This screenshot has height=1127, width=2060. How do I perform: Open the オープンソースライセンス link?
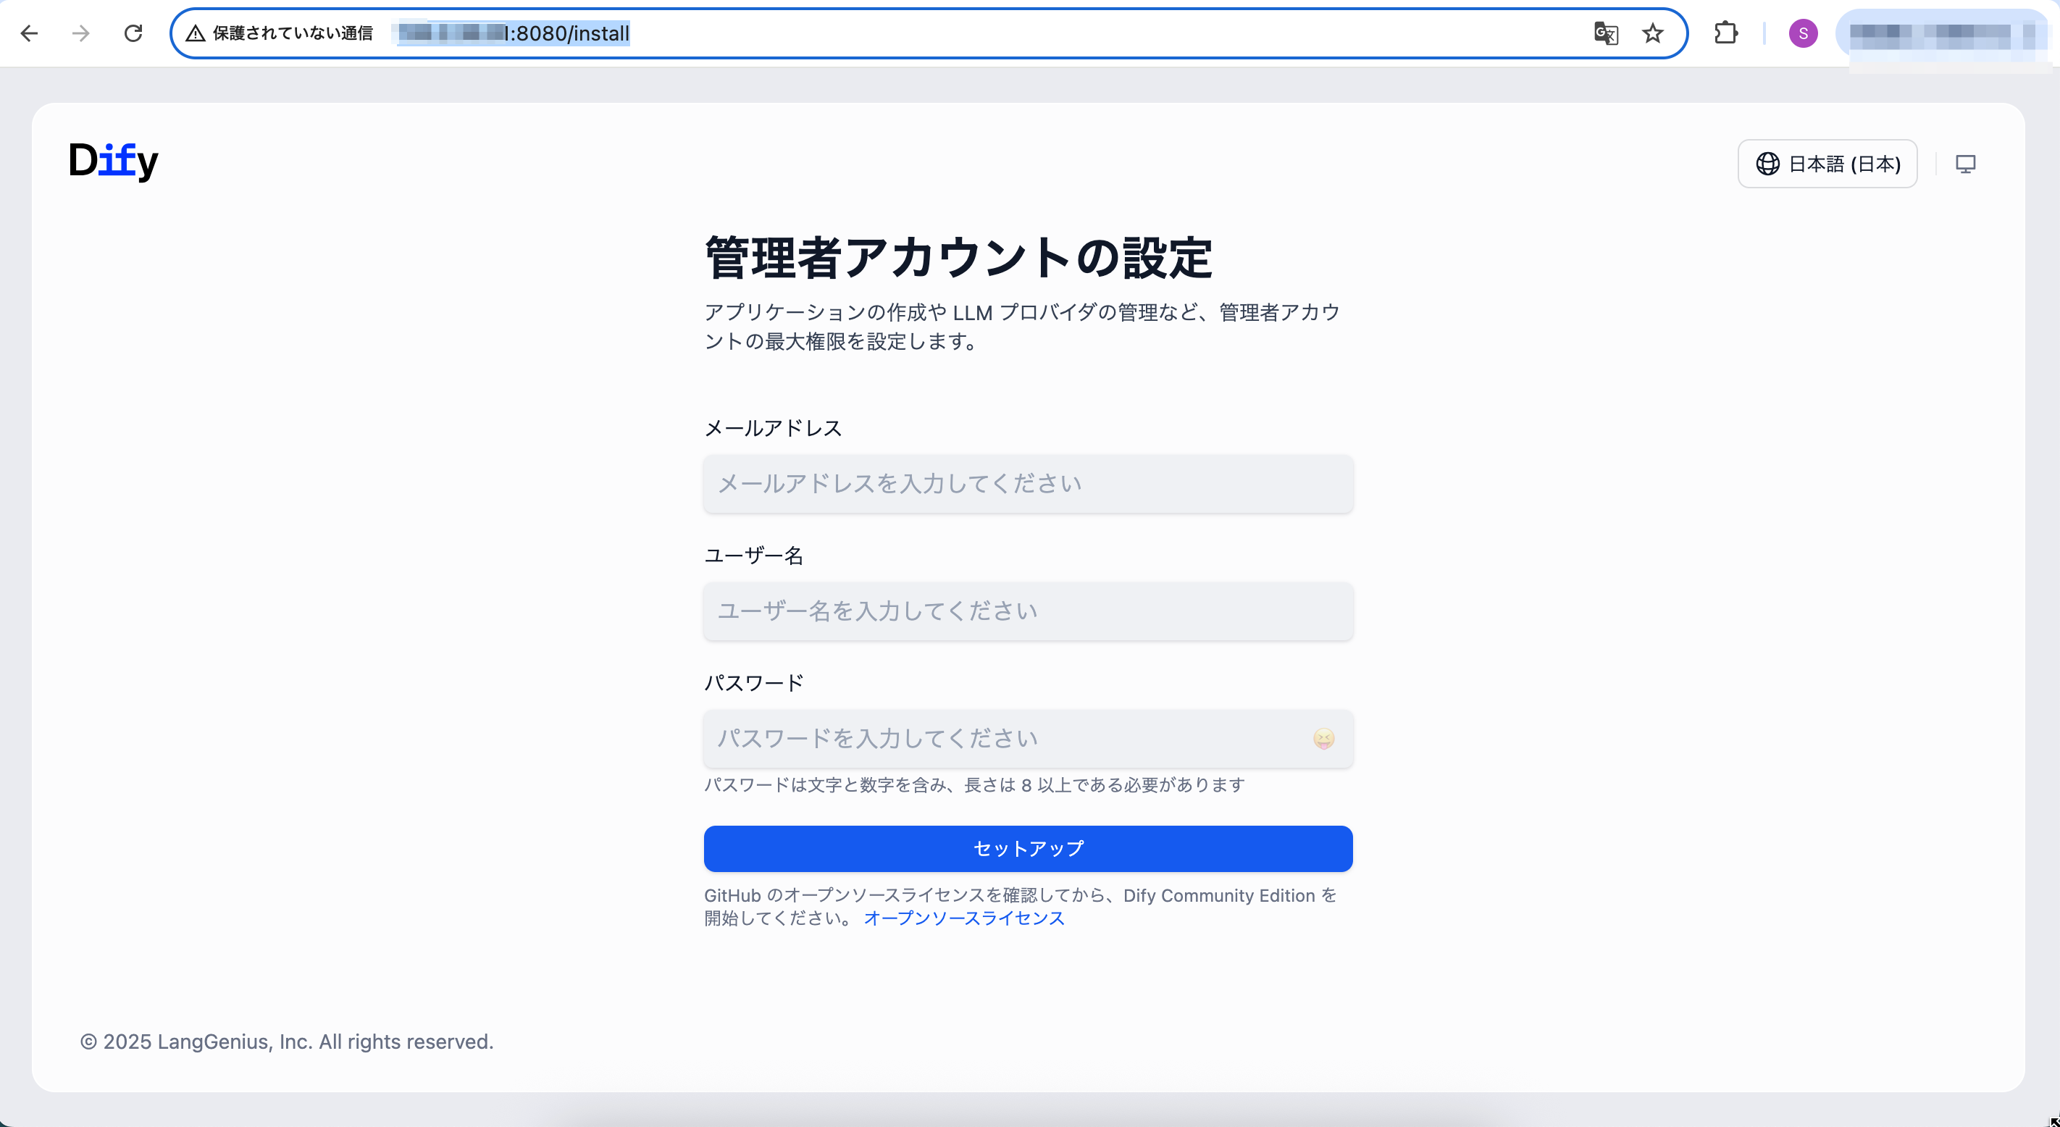tap(963, 918)
